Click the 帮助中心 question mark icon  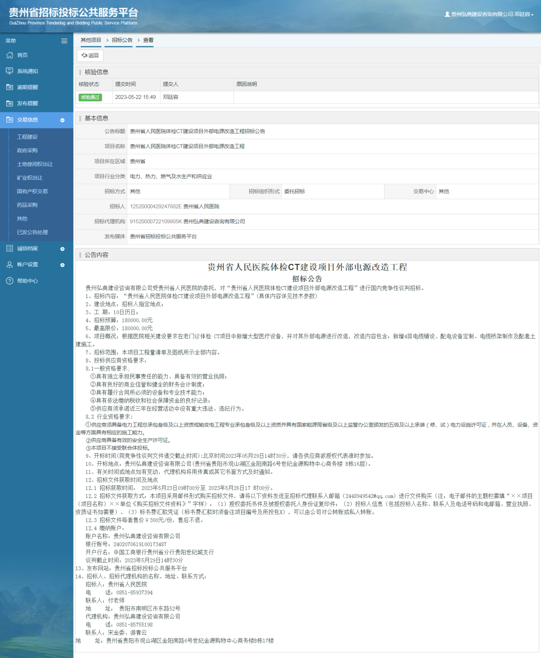(9, 281)
